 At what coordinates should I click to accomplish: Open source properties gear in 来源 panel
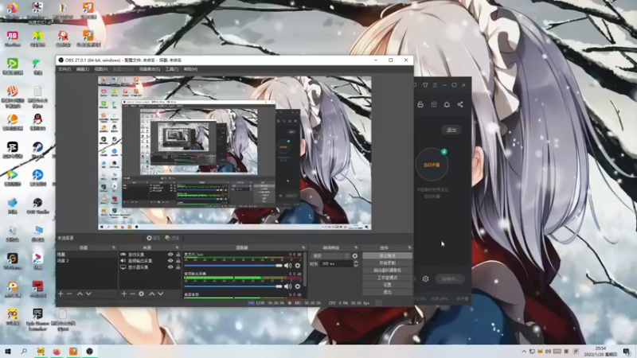pos(142,294)
